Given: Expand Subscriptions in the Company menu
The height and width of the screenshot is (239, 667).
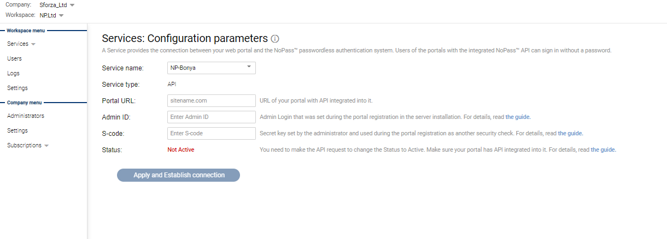Looking at the screenshot, I should click(27, 146).
